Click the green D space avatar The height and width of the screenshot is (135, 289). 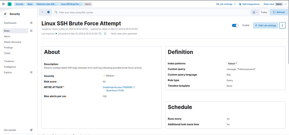coord(9,4)
